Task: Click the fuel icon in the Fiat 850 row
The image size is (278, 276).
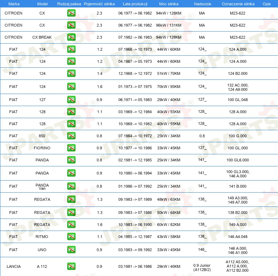Action: pyautogui.click(x=71, y=136)
